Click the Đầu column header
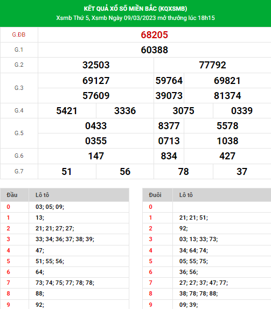This screenshot has width=271, height=309. click(x=12, y=195)
